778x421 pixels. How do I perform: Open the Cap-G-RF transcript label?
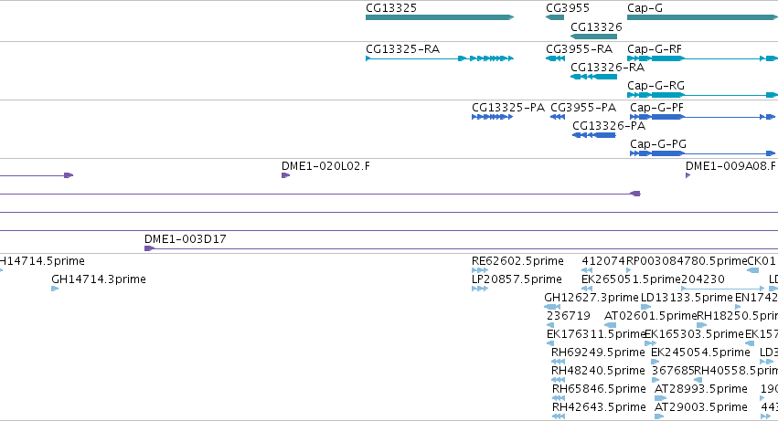point(655,49)
